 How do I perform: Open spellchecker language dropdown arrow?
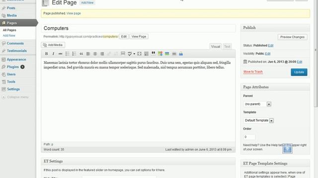click(x=134, y=54)
